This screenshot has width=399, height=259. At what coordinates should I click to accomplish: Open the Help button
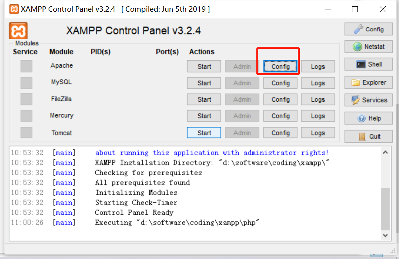pyautogui.click(x=368, y=118)
